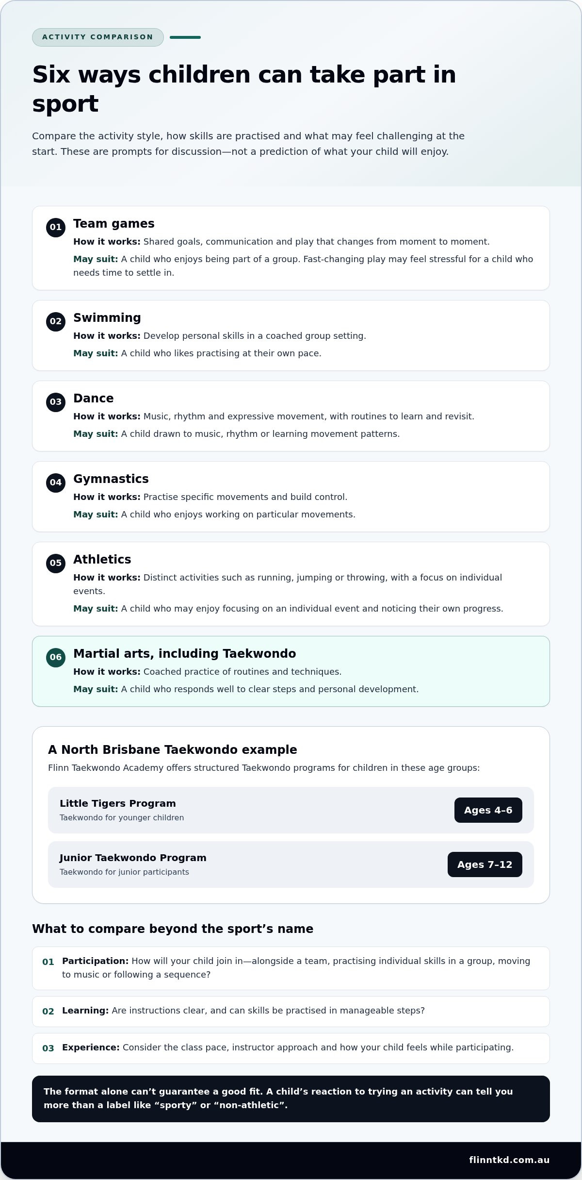Click the Swimming card title
This screenshot has height=1180, width=582.
click(107, 317)
